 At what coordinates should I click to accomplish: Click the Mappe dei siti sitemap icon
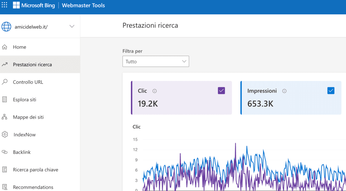click(5, 117)
